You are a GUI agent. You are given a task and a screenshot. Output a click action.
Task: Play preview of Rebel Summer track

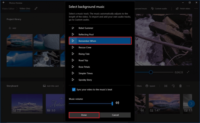point(73,28)
